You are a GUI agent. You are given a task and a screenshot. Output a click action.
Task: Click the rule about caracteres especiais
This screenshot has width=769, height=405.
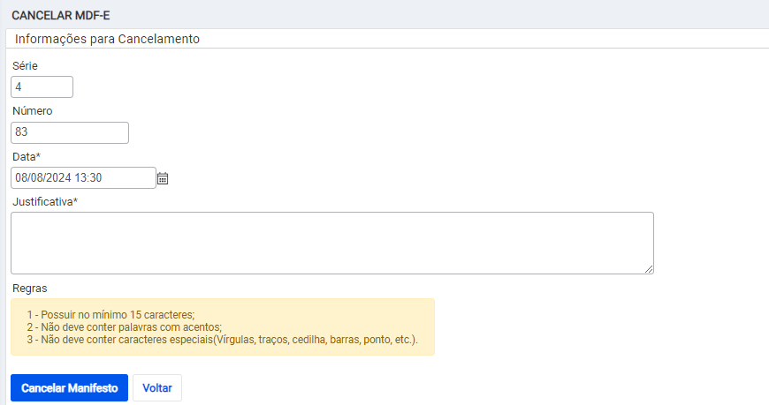223,340
